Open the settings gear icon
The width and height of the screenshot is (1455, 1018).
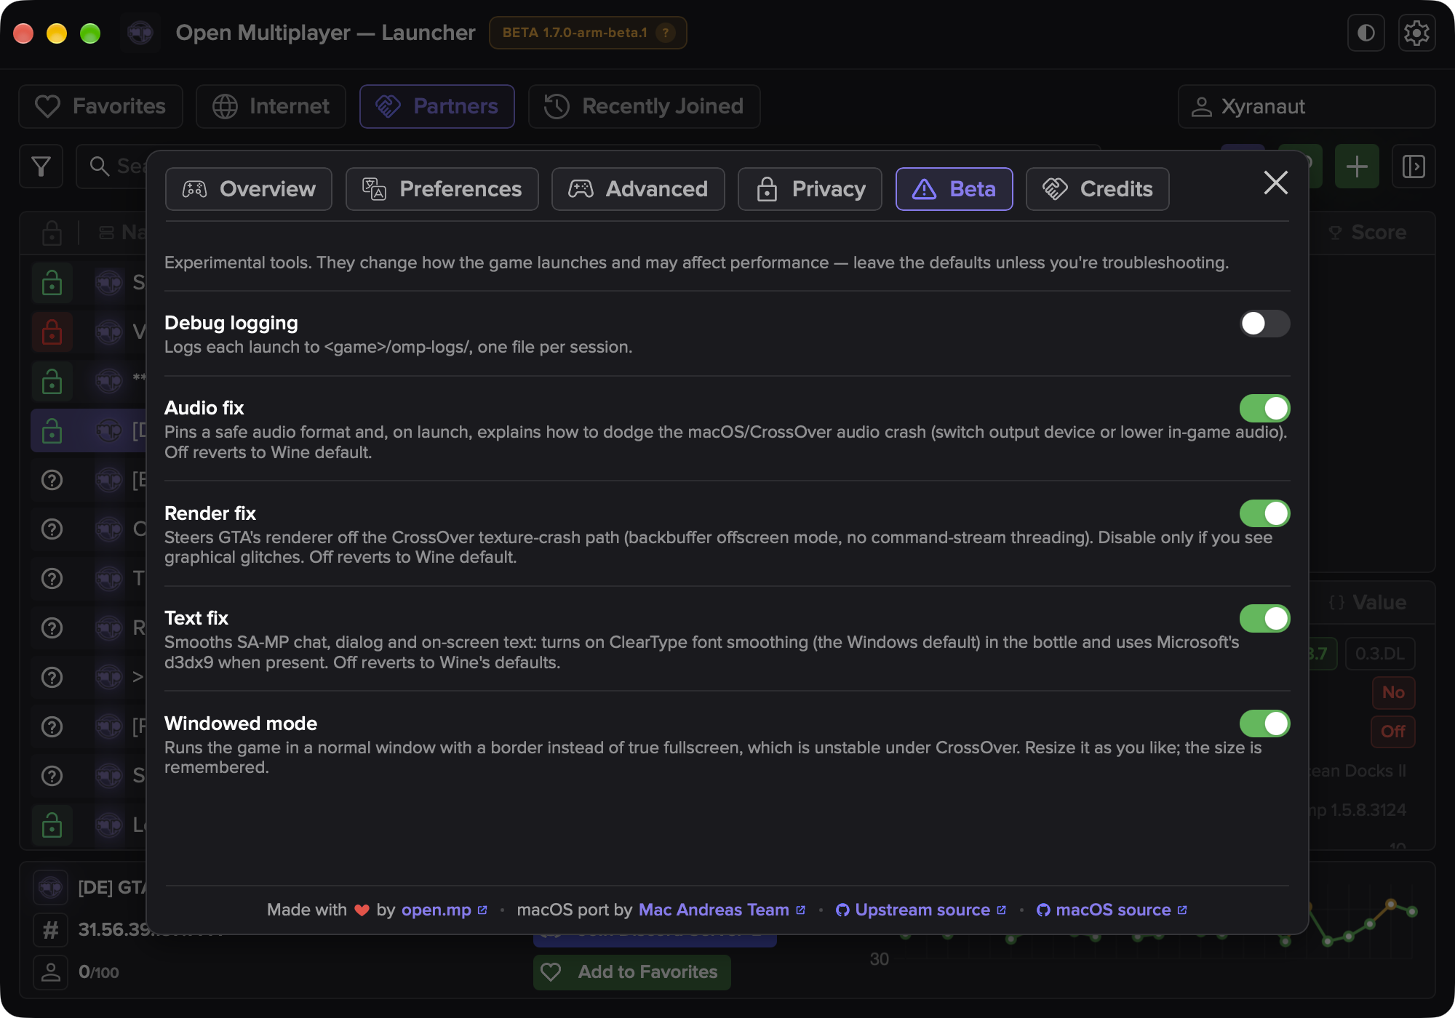coord(1416,33)
